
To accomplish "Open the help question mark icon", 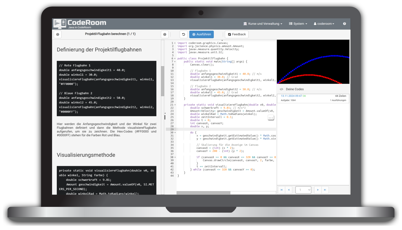I will click(344, 24).
